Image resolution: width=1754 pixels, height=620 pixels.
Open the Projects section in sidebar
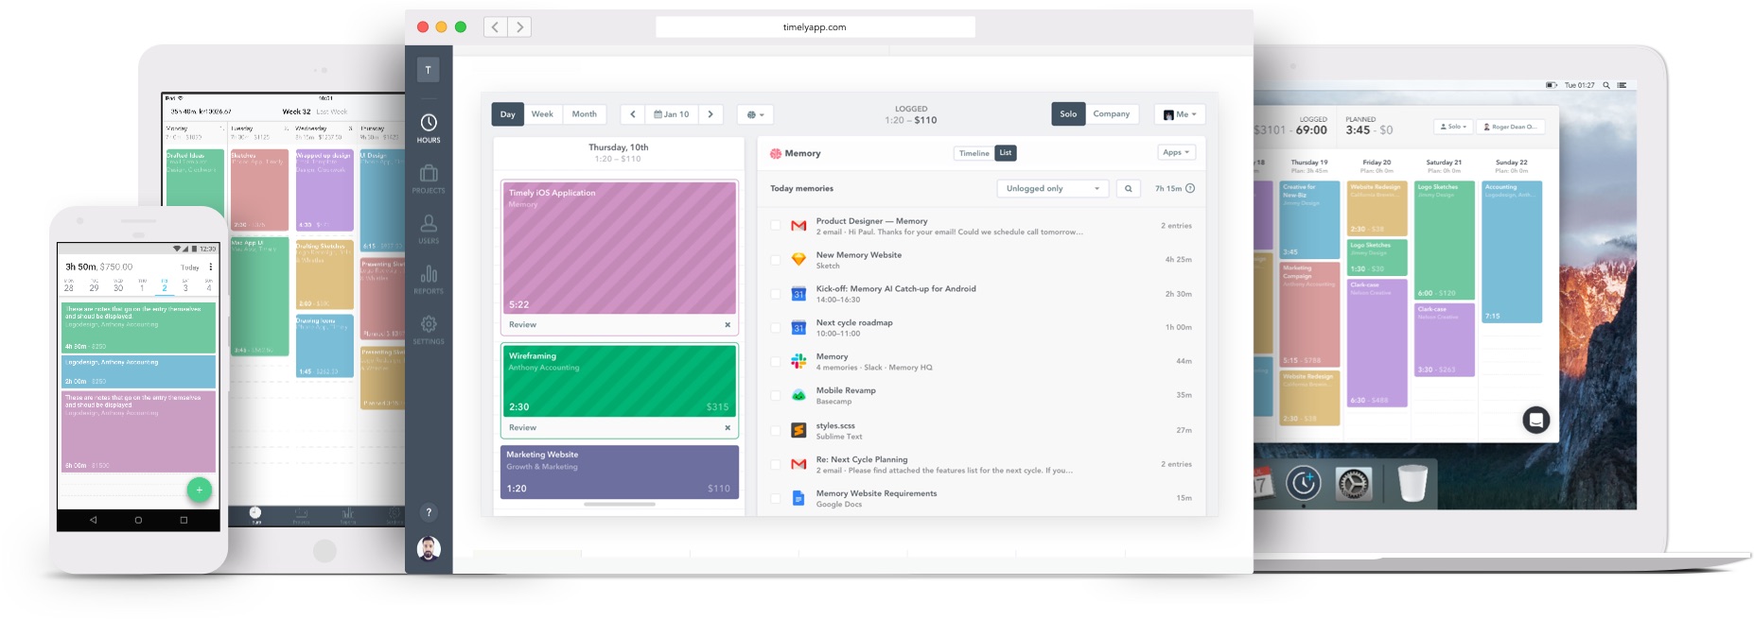click(429, 178)
